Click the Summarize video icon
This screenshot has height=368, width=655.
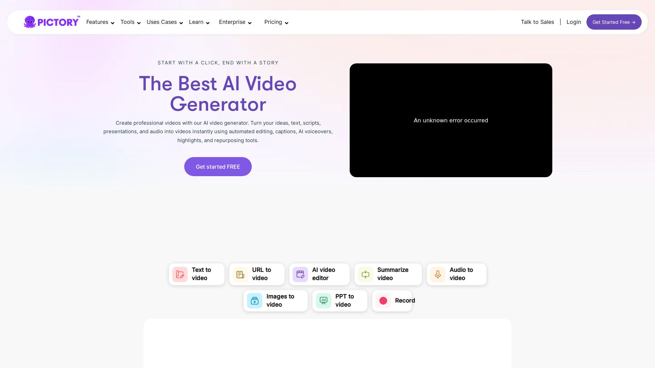(365, 274)
